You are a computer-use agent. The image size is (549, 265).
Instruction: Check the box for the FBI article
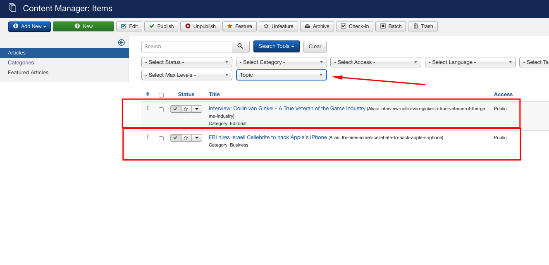(161, 139)
